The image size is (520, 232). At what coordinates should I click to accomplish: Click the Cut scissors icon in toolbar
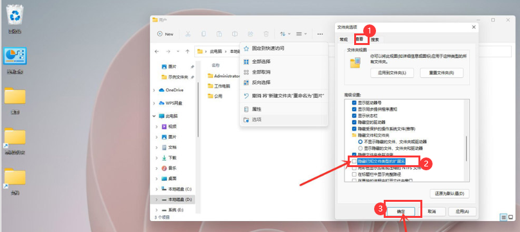[x=188, y=34]
